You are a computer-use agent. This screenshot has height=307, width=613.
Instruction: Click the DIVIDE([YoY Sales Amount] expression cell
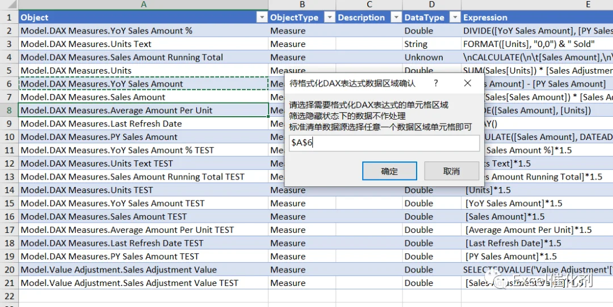coord(537,31)
